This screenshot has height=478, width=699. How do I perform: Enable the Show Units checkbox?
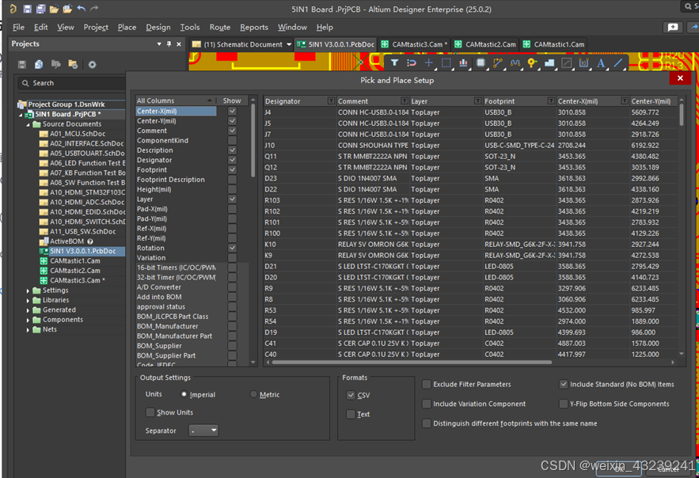coord(150,412)
